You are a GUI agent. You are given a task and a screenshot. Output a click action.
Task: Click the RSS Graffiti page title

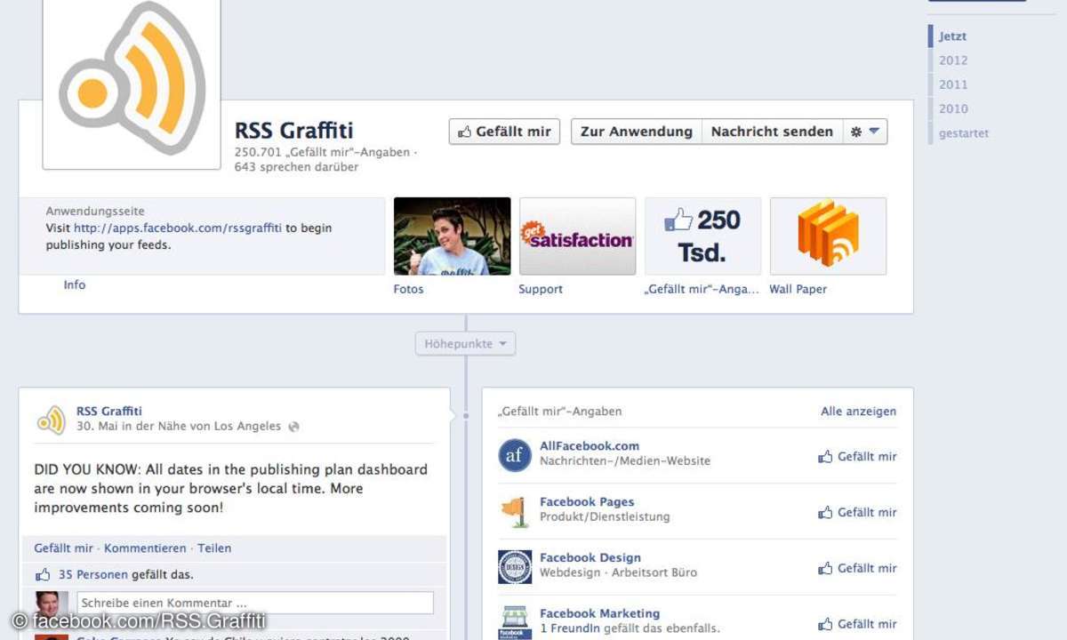[x=294, y=132]
